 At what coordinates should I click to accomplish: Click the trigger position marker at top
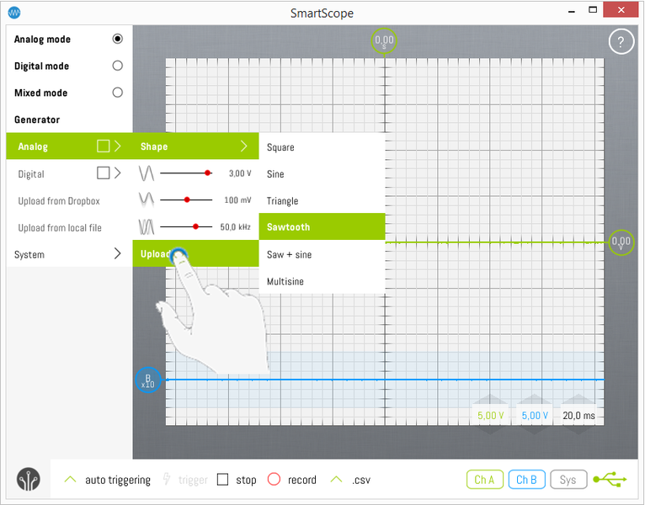[x=384, y=40]
